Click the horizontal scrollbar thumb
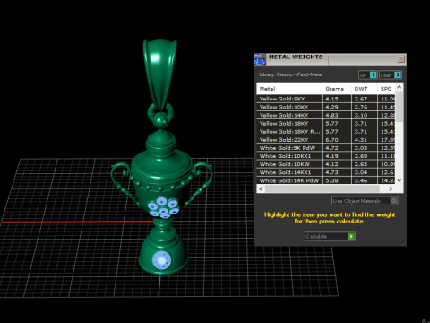430x323 pixels. click(322, 188)
